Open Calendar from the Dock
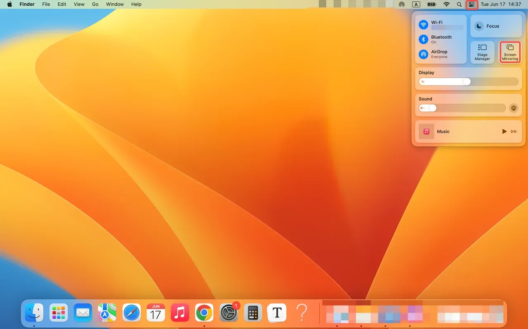This screenshot has width=528, height=329. pyautogui.click(x=156, y=313)
